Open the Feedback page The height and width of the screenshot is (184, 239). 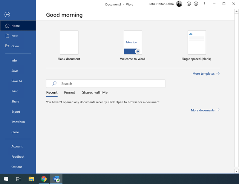pyautogui.click(x=18, y=157)
